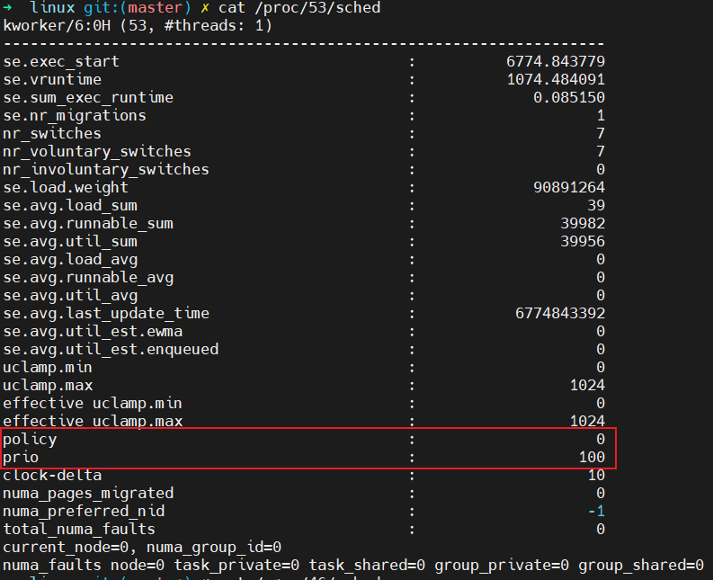Click the 'numa_pages_migrated' label
This screenshot has width=713, height=580.
click(88, 494)
